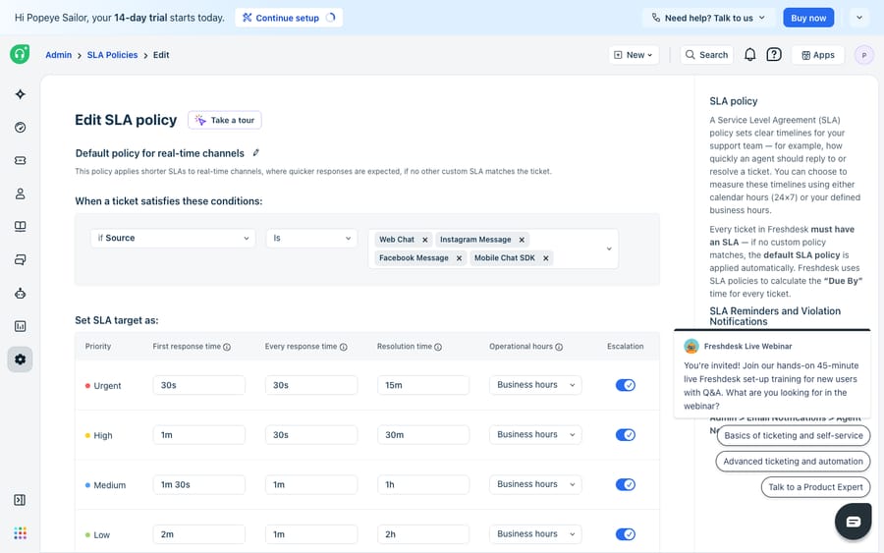Open the Conversations chat icon in sidebar
This screenshot has height=553, width=884.
[x=21, y=260]
